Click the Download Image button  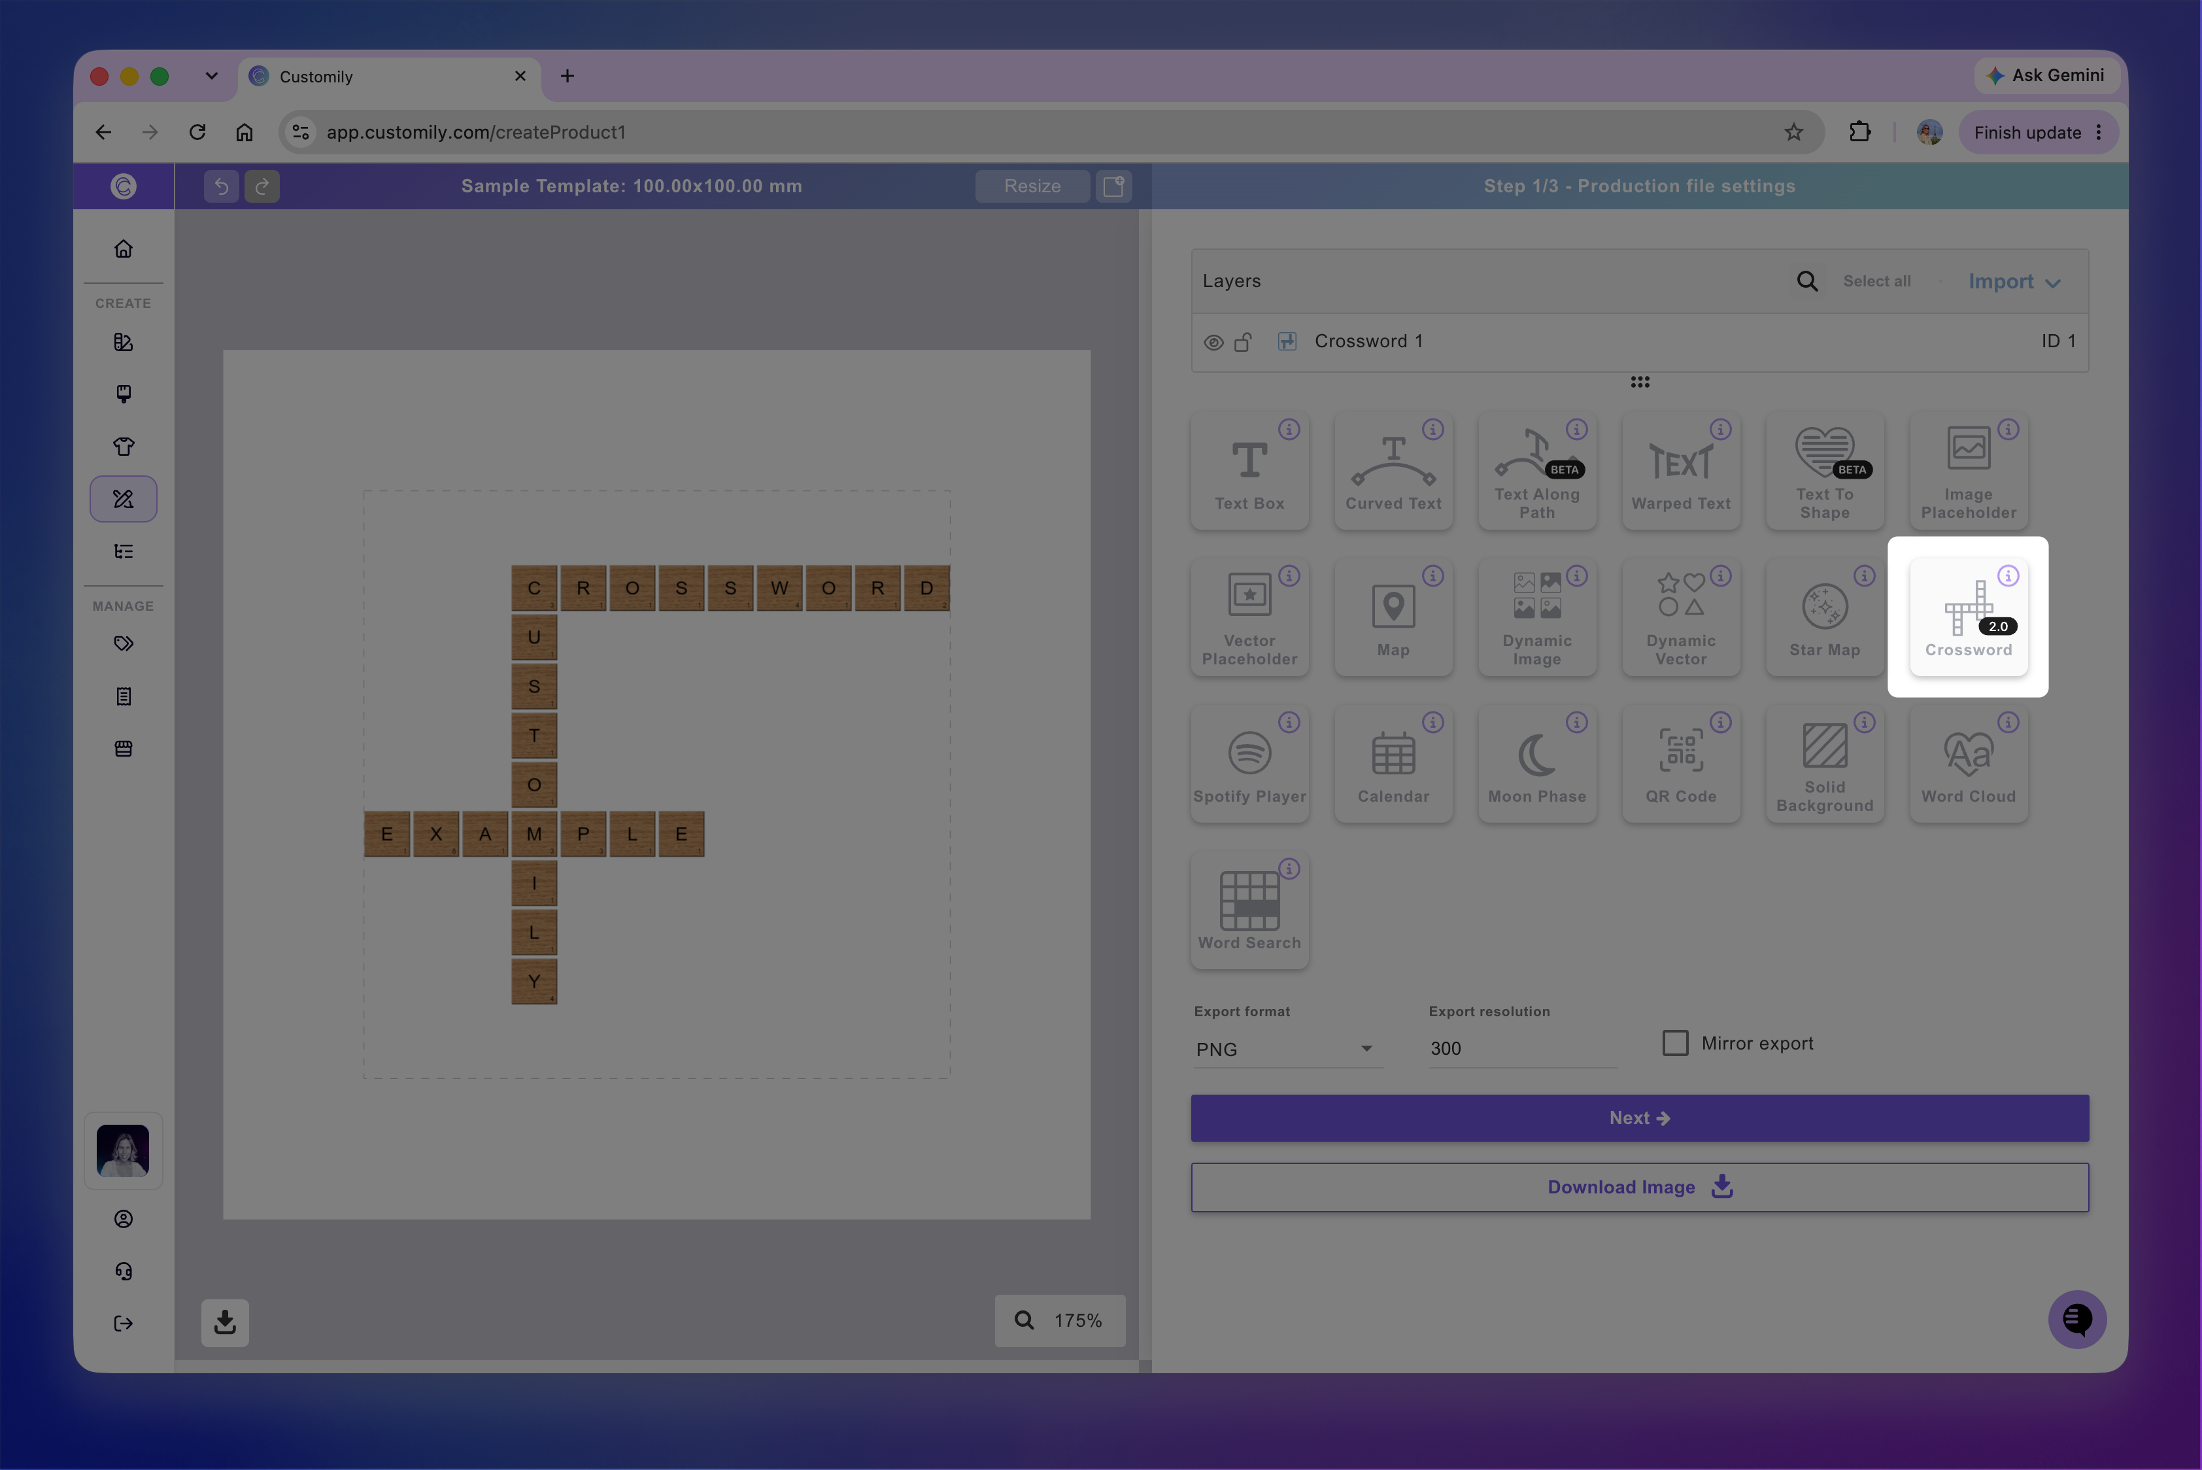pos(1640,1188)
